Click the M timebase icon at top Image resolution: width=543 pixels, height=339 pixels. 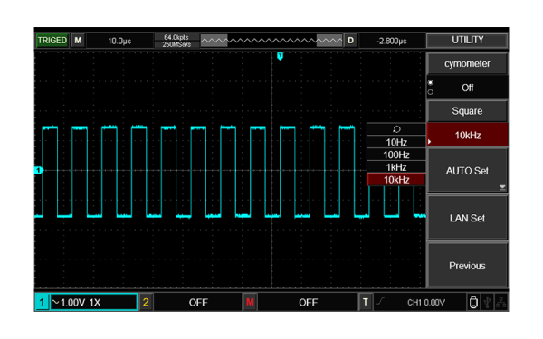78,41
